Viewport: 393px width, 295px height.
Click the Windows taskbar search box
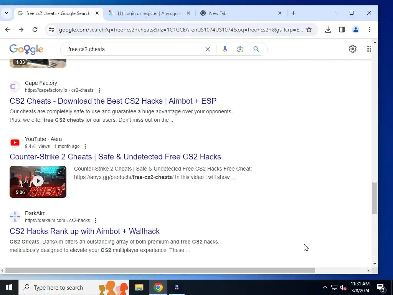pyautogui.click(x=74, y=287)
